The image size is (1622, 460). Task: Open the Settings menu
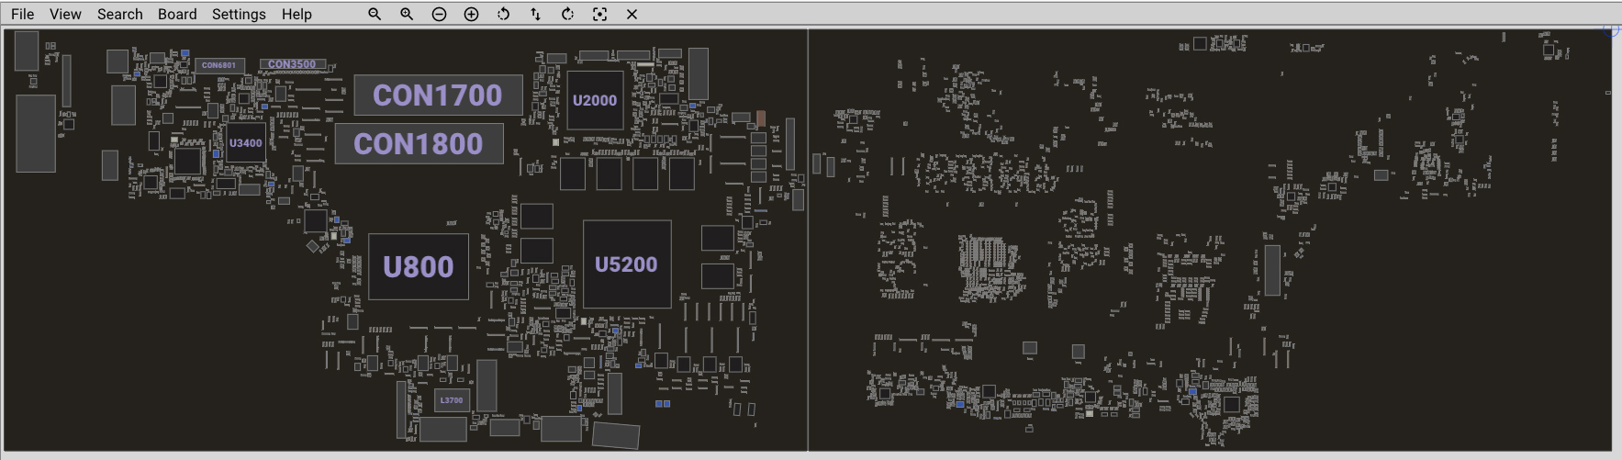[239, 14]
